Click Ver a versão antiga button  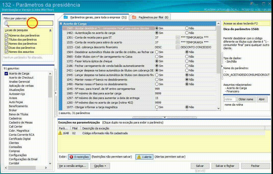tap(73, 166)
